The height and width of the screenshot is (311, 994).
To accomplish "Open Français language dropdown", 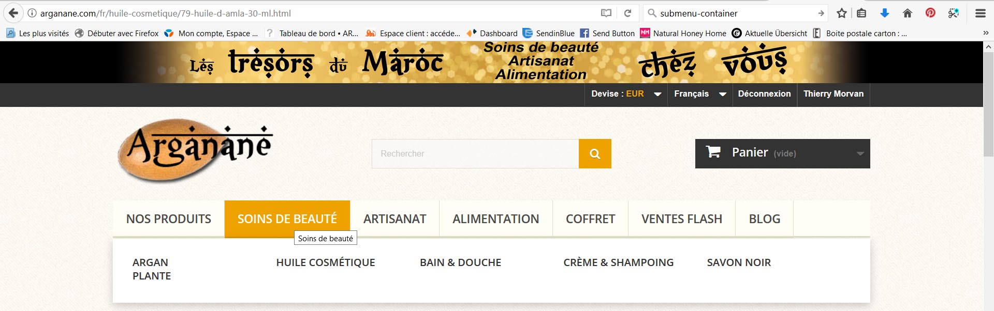I will 700,94.
